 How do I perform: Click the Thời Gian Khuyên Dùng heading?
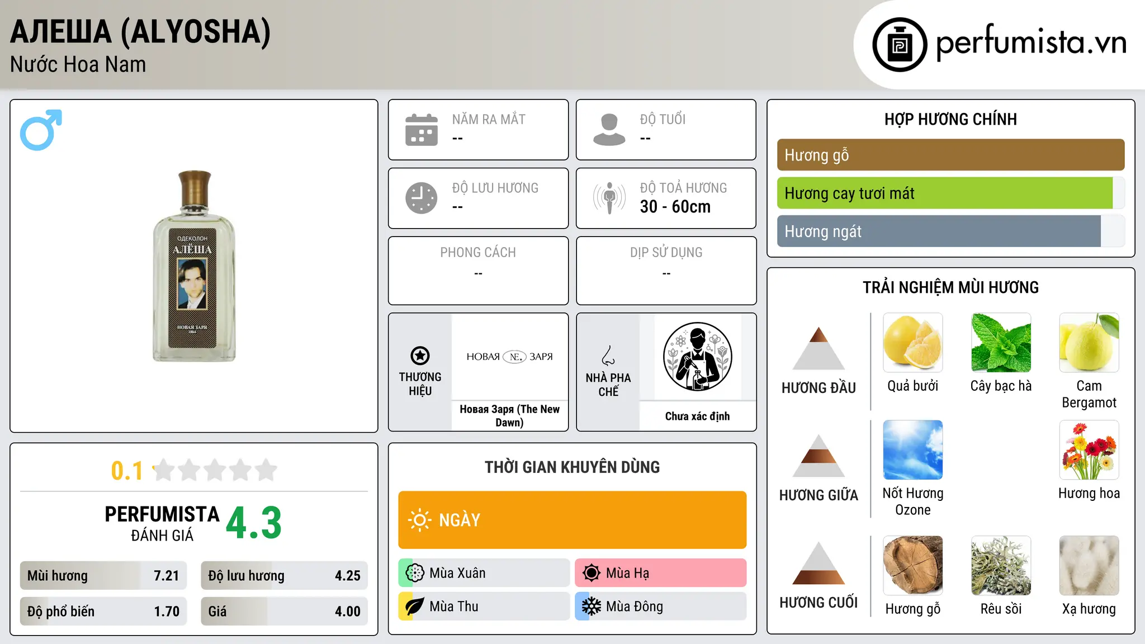pos(572,467)
